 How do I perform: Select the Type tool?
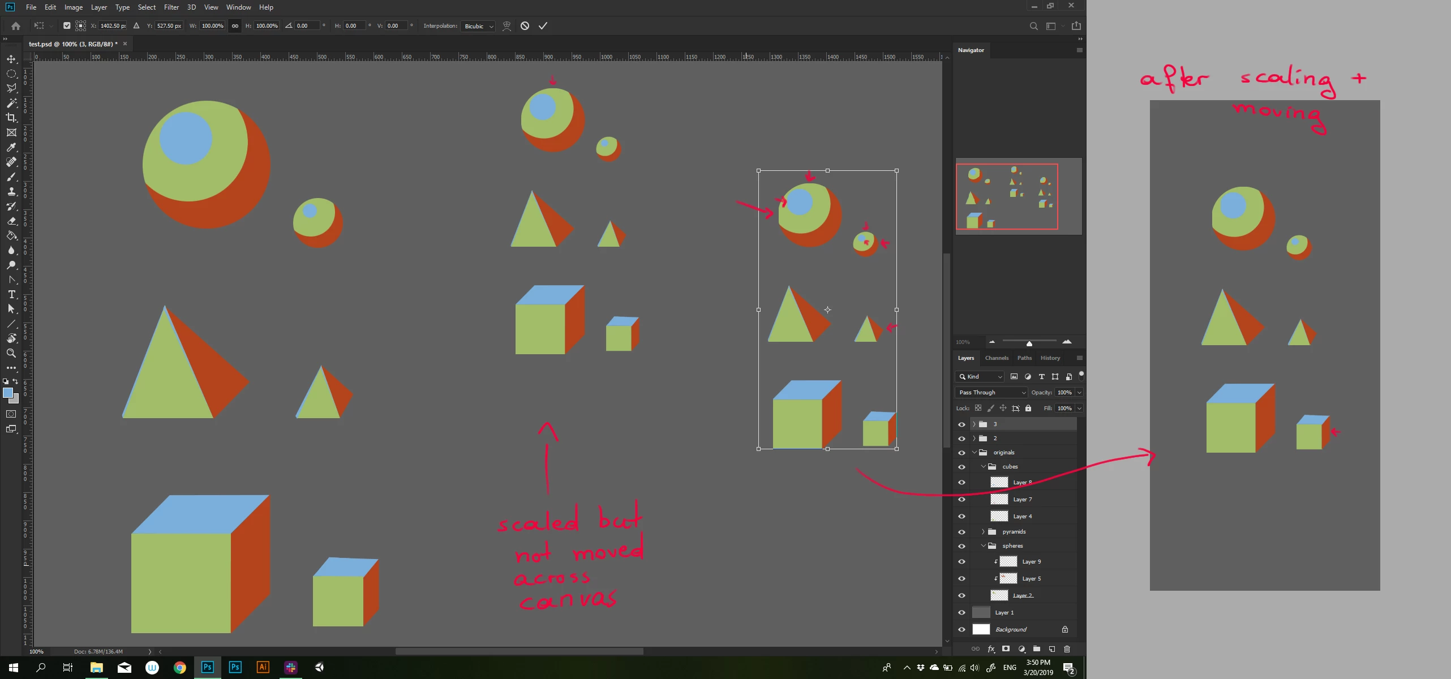(x=11, y=294)
